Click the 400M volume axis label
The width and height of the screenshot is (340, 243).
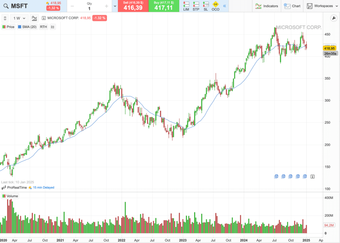point(329,198)
